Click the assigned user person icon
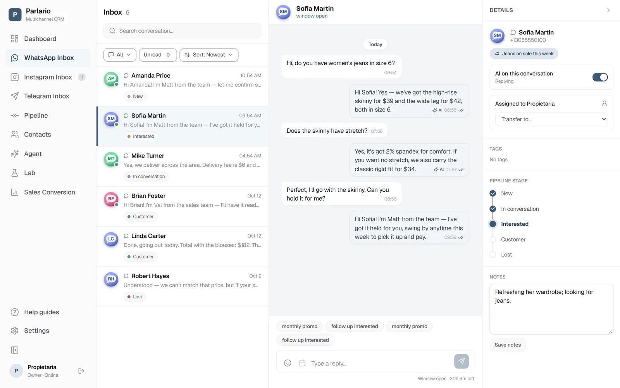The image size is (620, 388). (604, 104)
